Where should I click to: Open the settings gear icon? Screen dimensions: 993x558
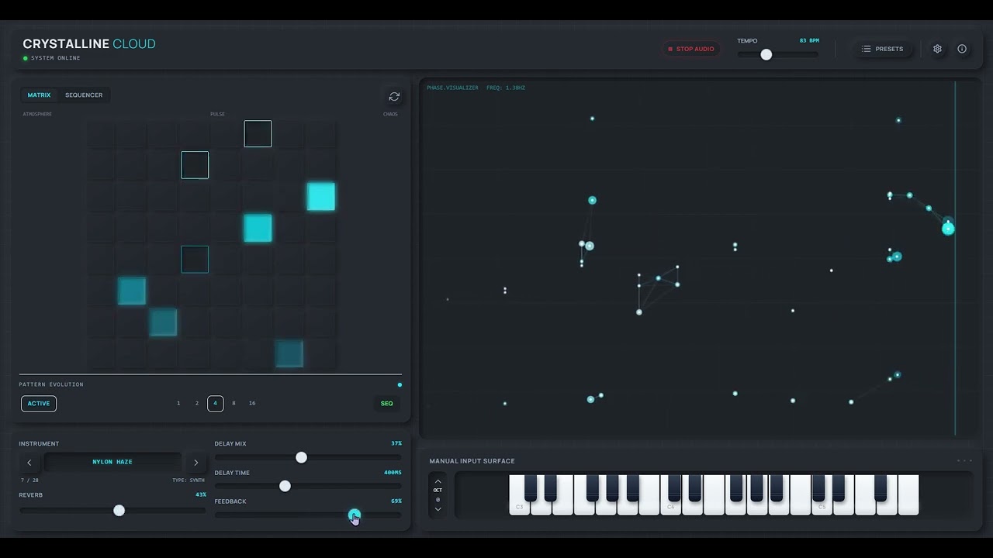[x=937, y=49]
